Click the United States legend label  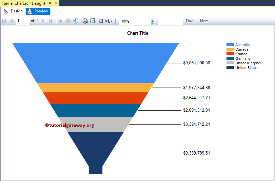pos(246,68)
